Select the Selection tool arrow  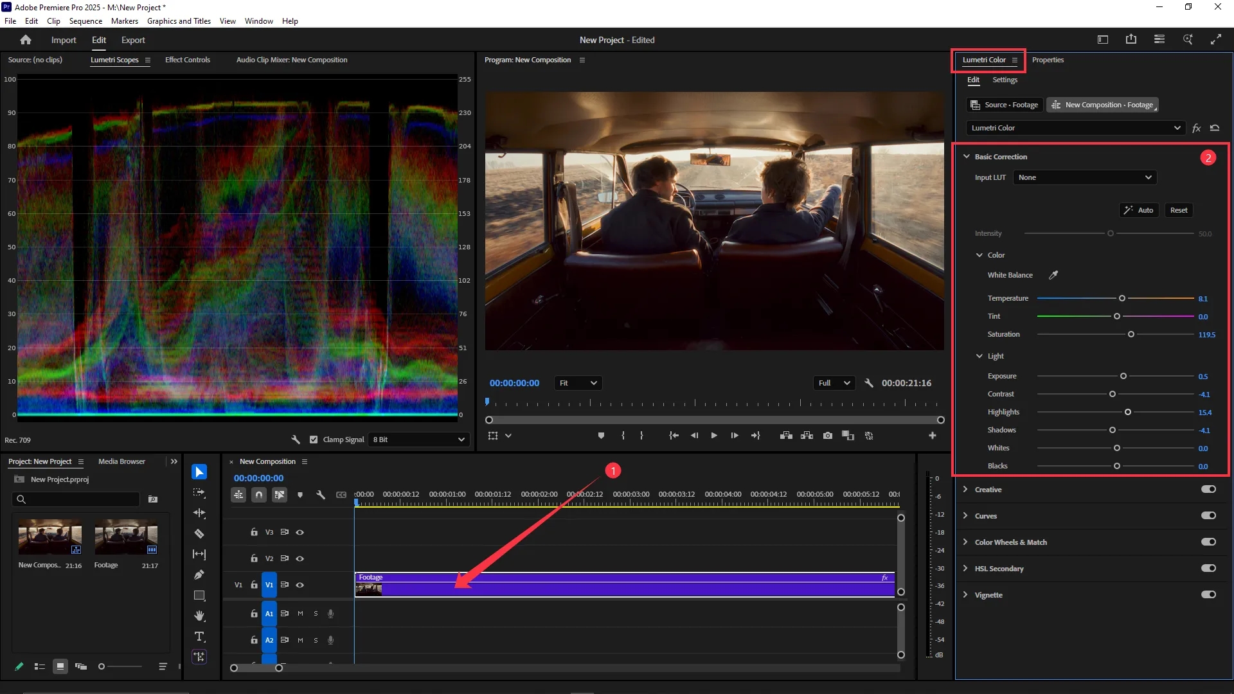tap(199, 472)
